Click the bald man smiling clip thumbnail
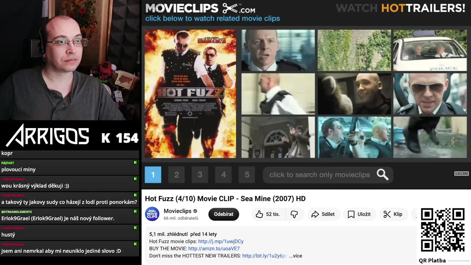 [354, 94]
